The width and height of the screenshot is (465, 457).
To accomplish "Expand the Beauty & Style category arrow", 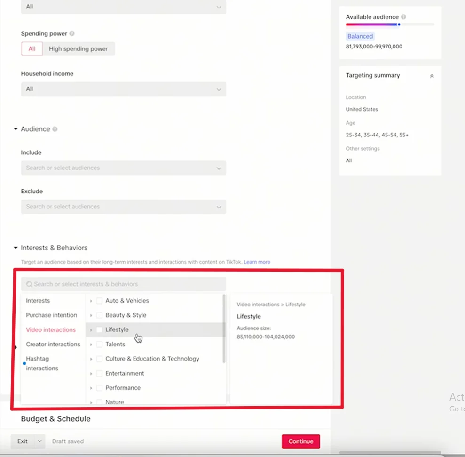I will click(91, 315).
